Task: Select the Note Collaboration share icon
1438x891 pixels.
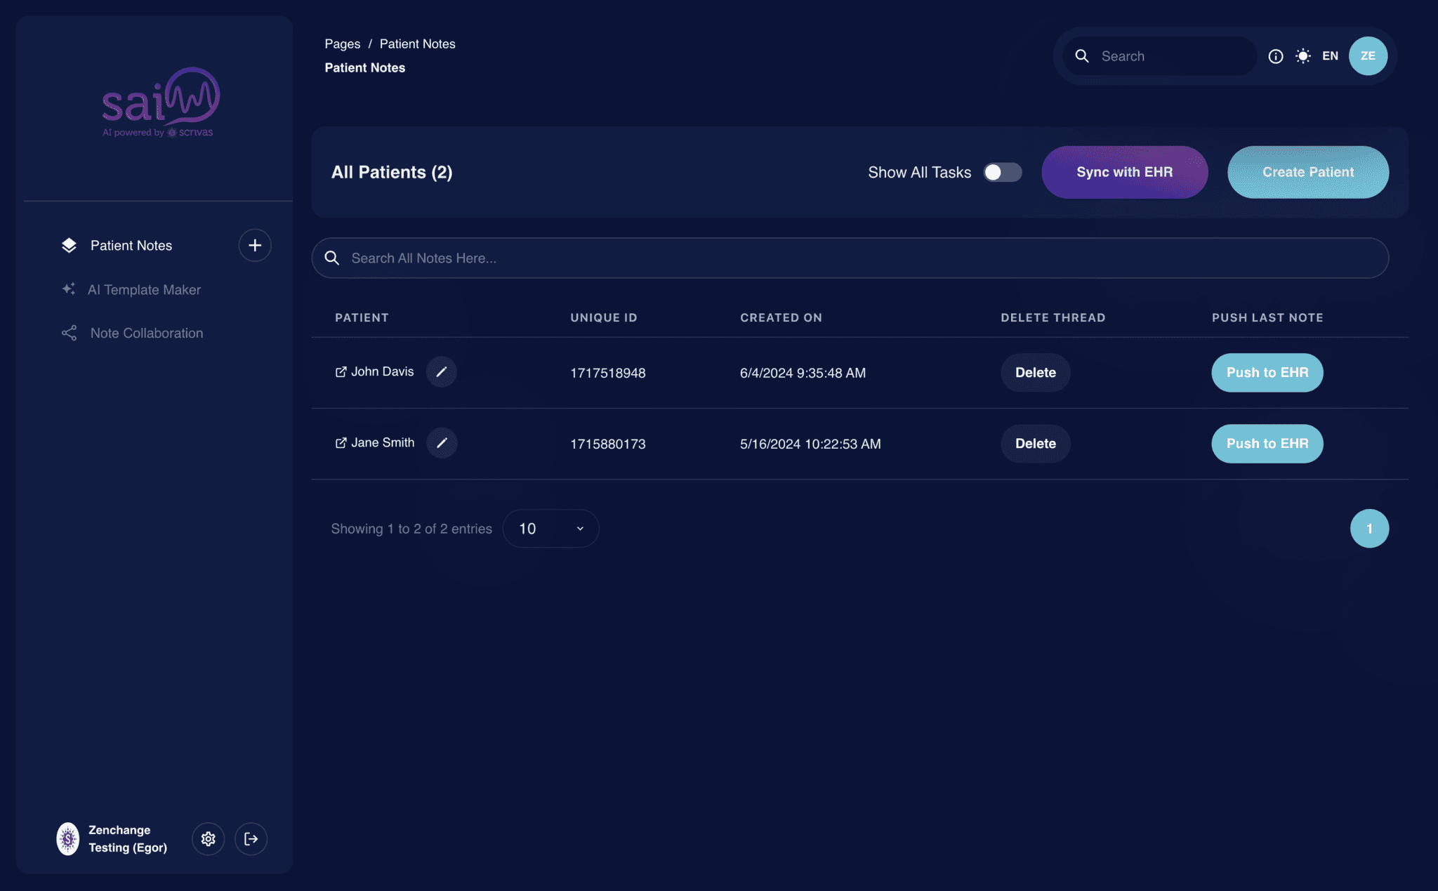Action: click(x=68, y=332)
